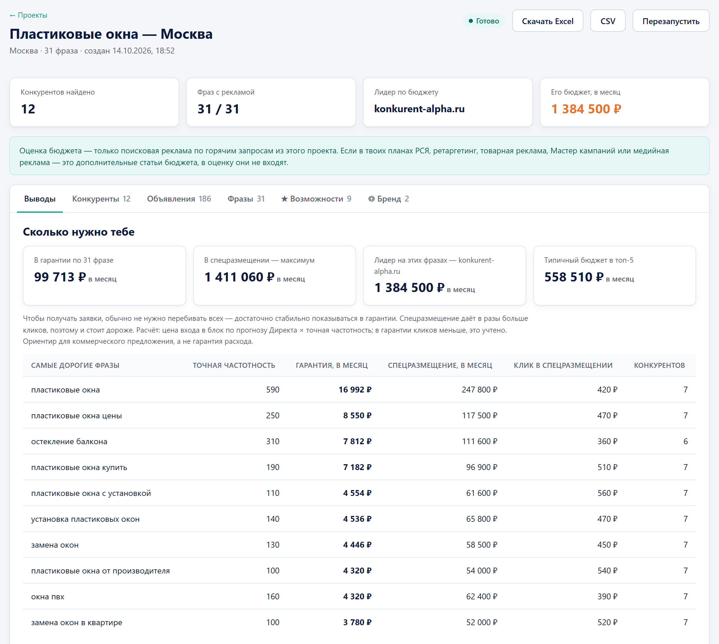Image resolution: width=719 pixels, height=644 pixels.
Task: Click the project title Пластиковые окна — Москва
Action: [111, 34]
